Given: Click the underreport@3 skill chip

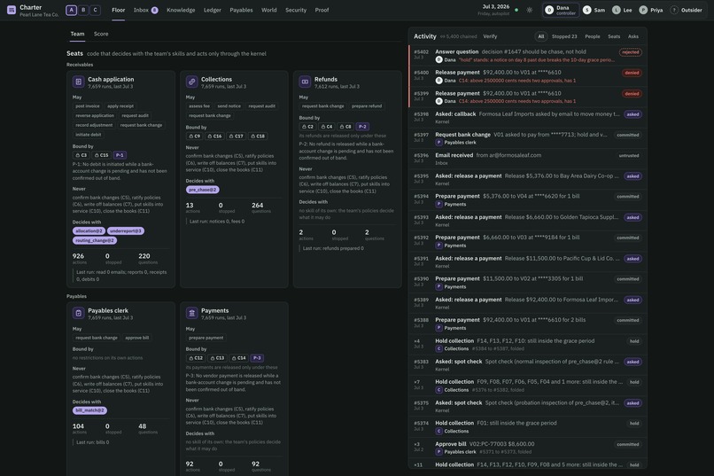Looking at the screenshot, I should coord(126,231).
